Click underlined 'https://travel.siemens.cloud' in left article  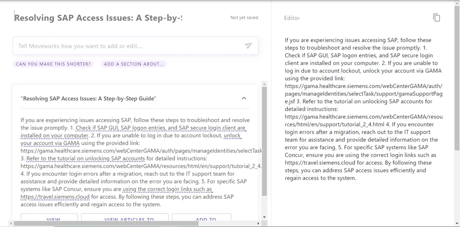[x=55, y=197]
